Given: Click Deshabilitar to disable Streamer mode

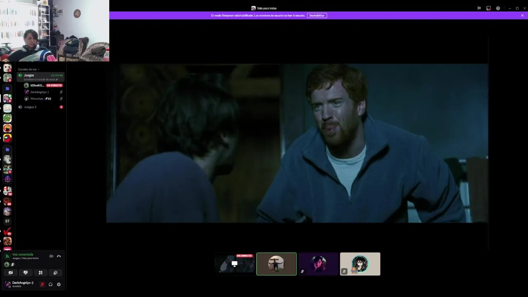Looking at the screenshot, I should pos(317,15).
